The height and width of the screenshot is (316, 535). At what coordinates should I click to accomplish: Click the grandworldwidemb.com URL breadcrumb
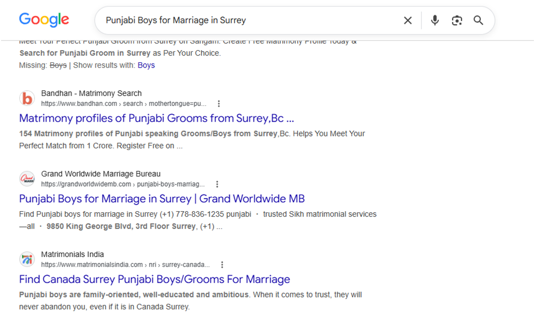pyautogui.click(x=123, y=184)
